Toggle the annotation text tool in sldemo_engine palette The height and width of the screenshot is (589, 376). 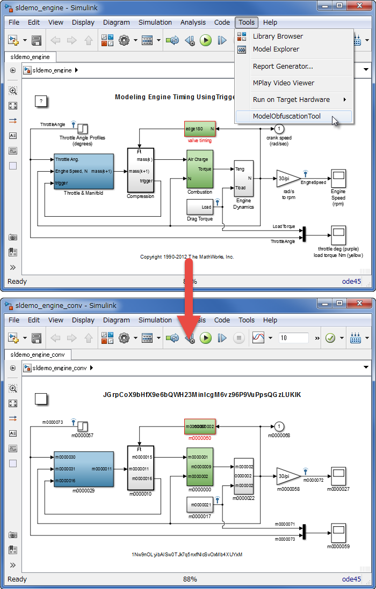[x=13, y=136]
